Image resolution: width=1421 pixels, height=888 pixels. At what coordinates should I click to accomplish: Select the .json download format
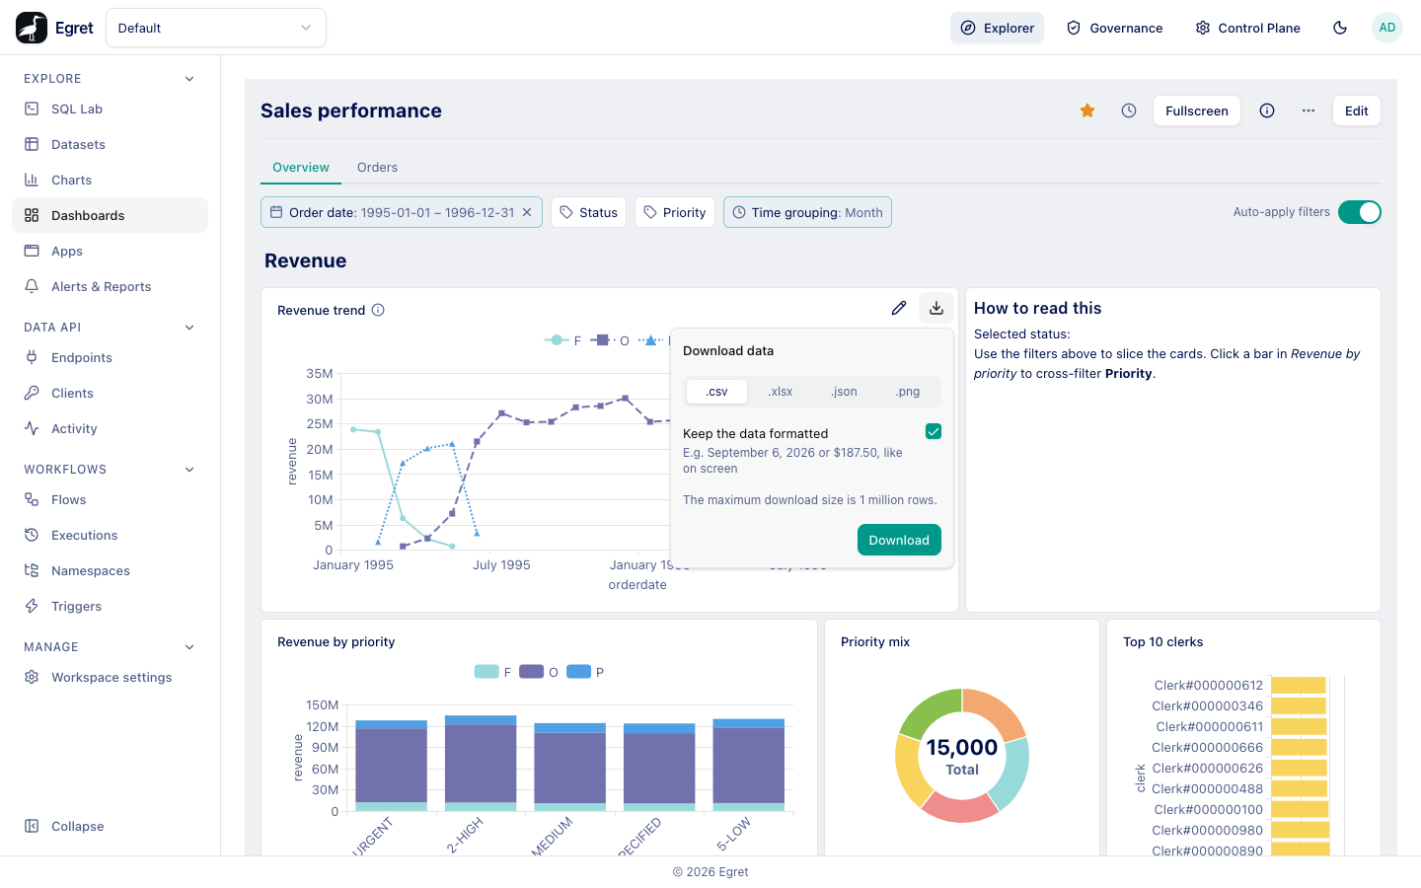(845, 392)
